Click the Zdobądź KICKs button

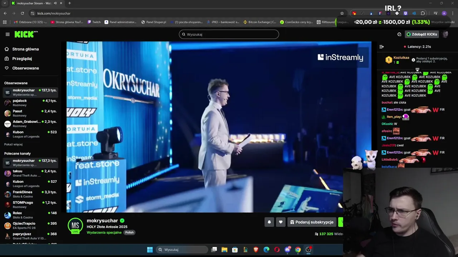422,34
